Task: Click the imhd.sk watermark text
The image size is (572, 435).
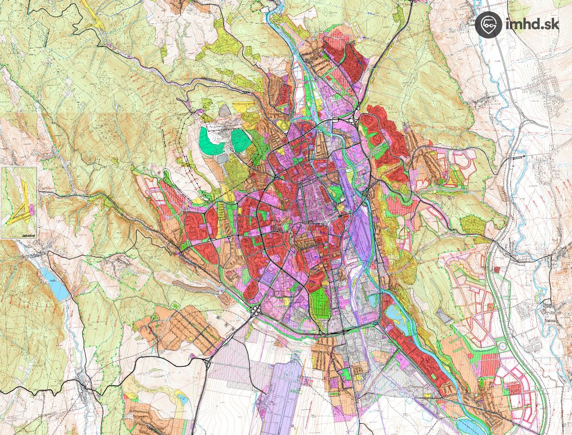Action: pos(532,23)
